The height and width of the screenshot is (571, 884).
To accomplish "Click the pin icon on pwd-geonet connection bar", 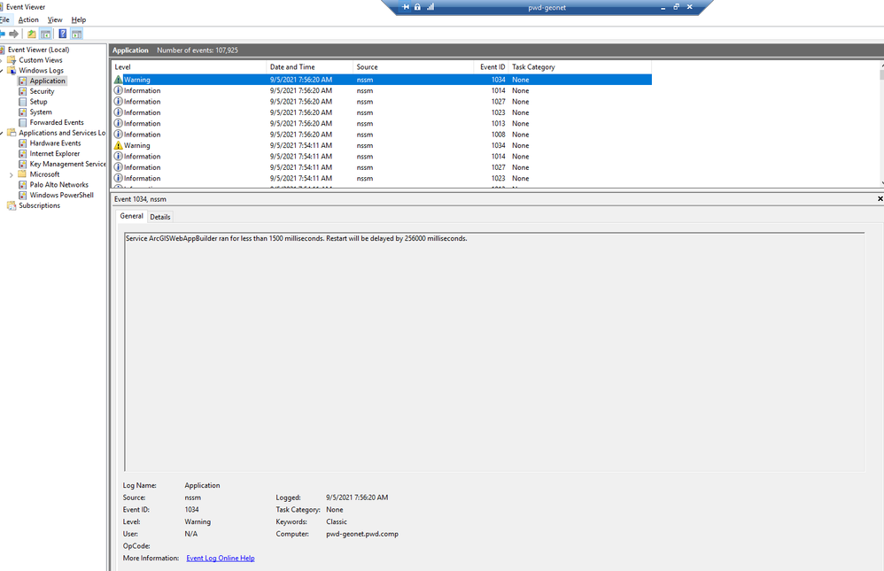I will tap(406, 7).
